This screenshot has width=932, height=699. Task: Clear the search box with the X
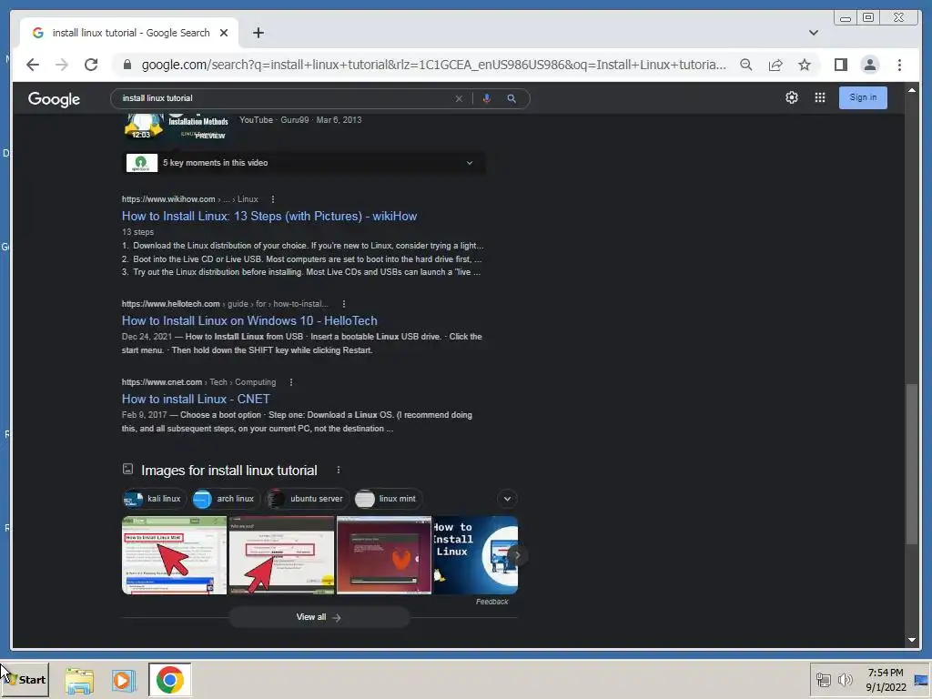point(459,98)
